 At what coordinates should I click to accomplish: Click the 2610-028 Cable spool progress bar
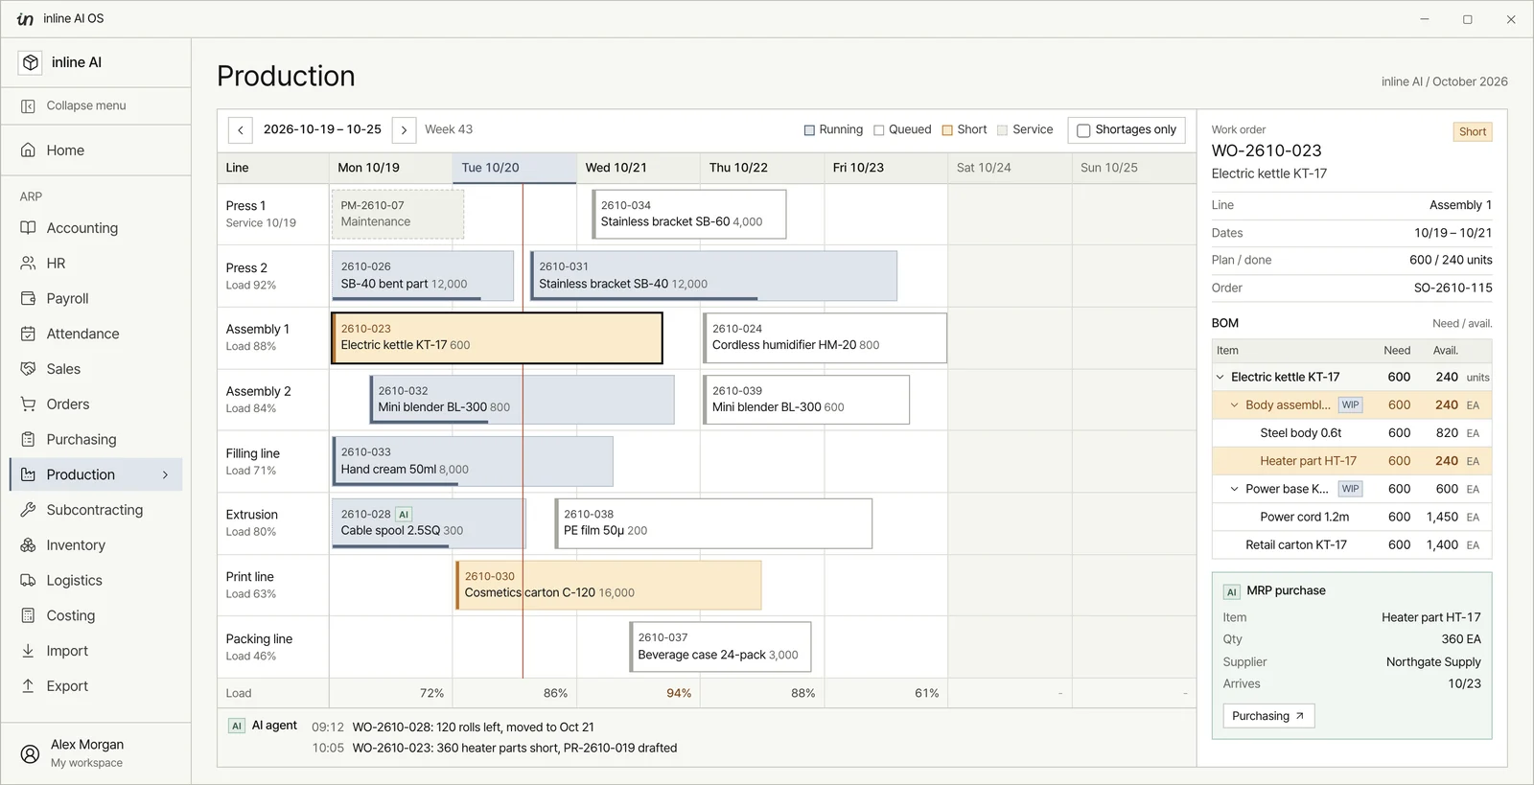(x=390, y=546)
